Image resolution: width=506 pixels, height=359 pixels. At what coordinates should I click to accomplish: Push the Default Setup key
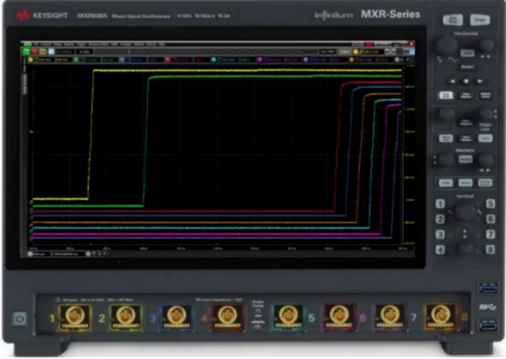tap(486, 95)
